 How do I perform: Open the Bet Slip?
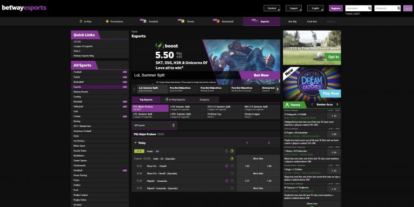click(x=292, y=22)
